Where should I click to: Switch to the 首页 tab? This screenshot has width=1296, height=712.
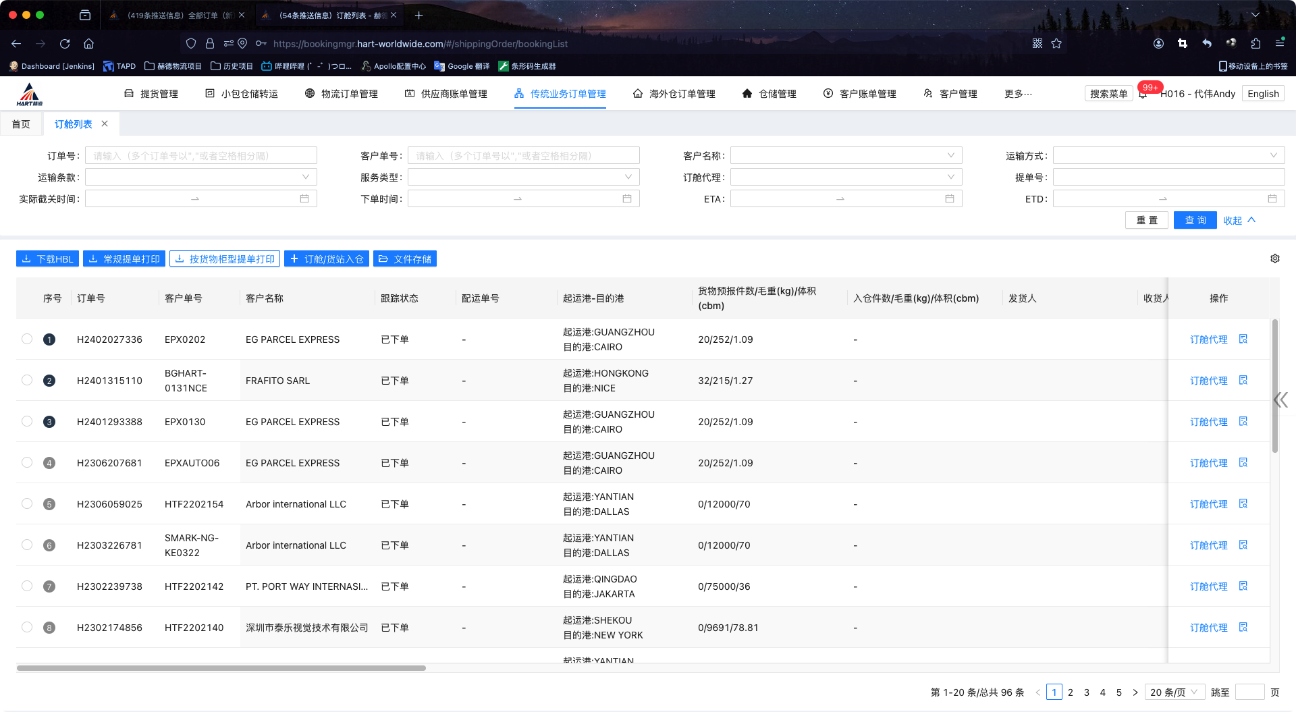21,124
